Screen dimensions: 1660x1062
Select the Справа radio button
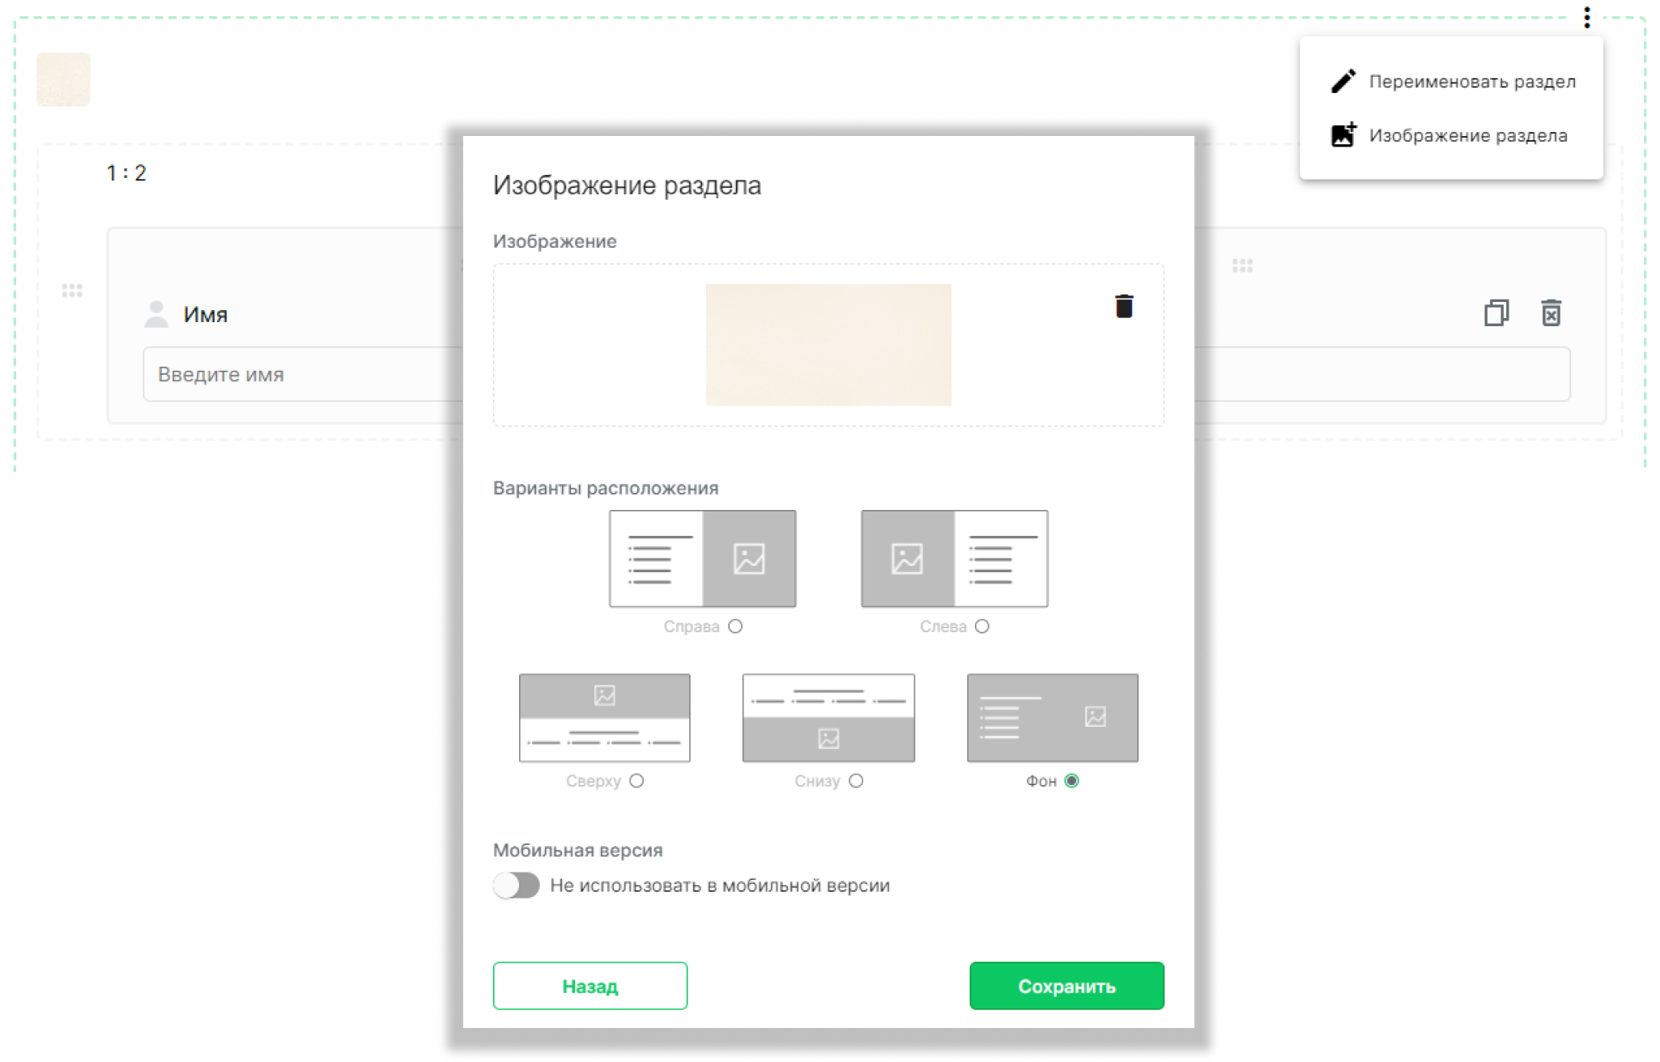(734, 627)
